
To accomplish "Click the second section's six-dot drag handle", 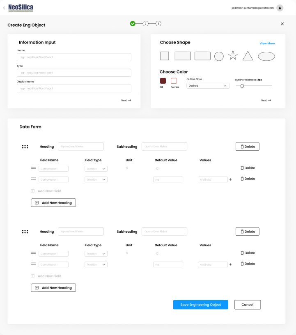I will pos(25,232).
